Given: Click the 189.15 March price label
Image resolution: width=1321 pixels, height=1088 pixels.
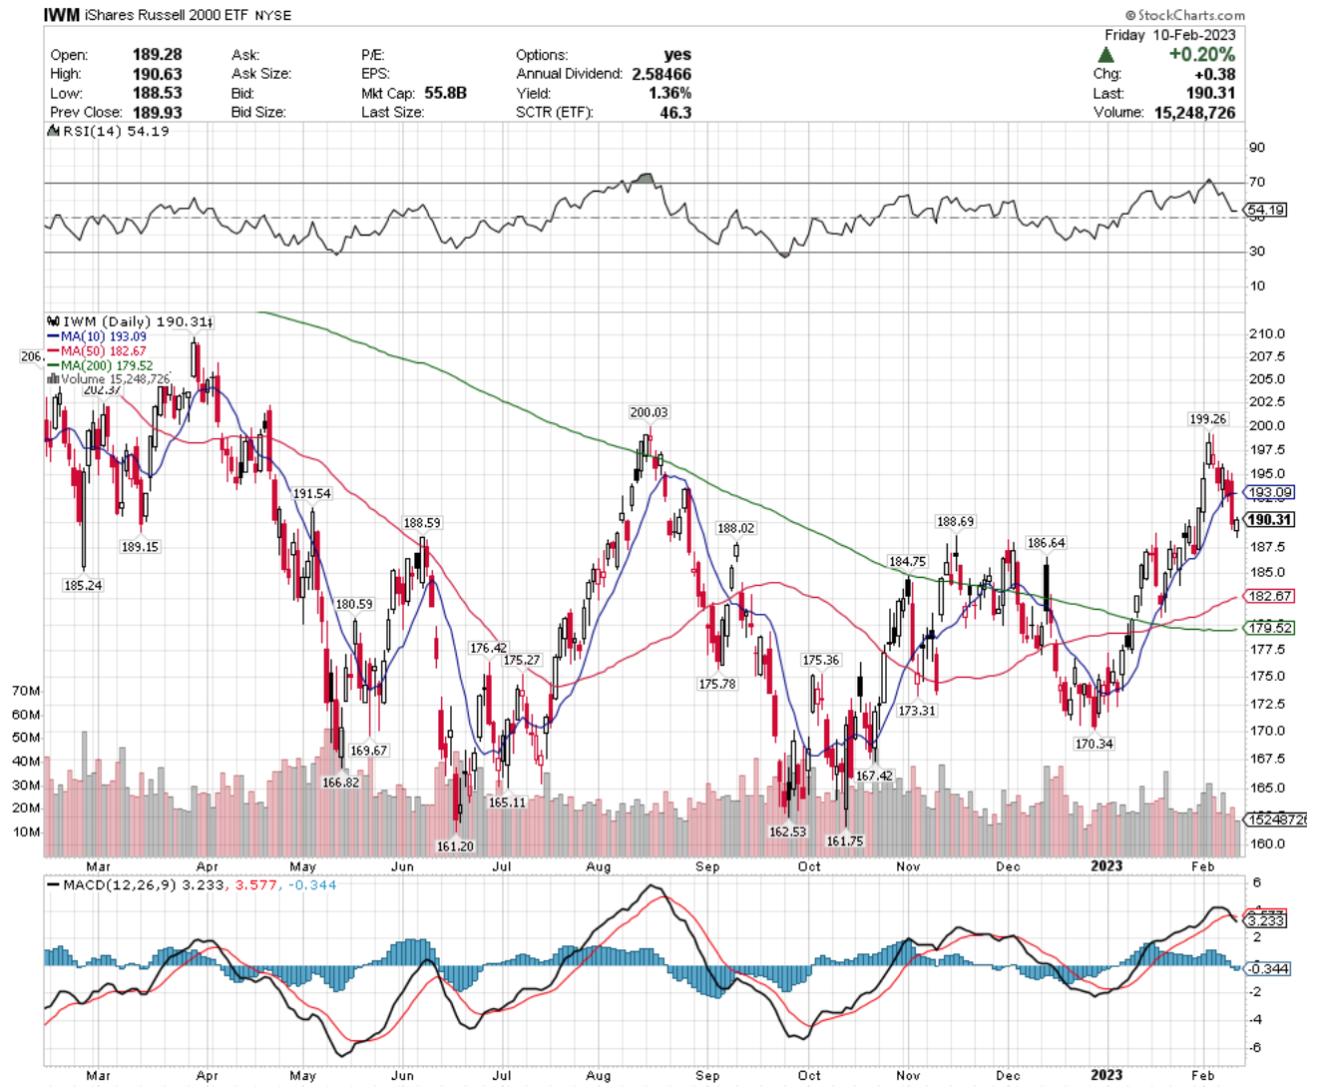Looking at the screenshot, I should 140,547.
